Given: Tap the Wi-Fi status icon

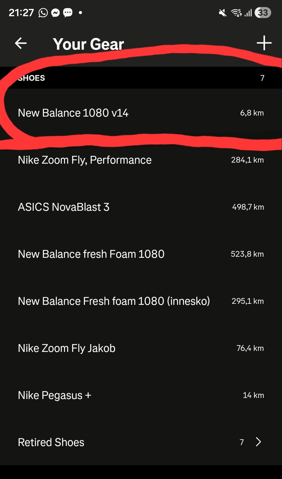Looking at the screenshot, I should pos(236,13).
